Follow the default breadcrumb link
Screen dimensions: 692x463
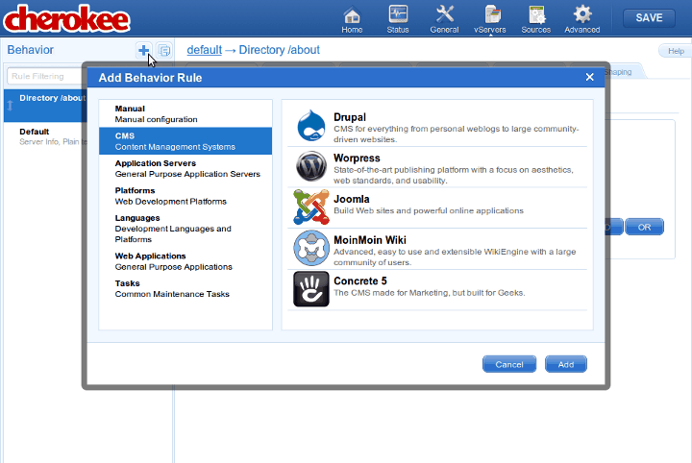(204, 50)
